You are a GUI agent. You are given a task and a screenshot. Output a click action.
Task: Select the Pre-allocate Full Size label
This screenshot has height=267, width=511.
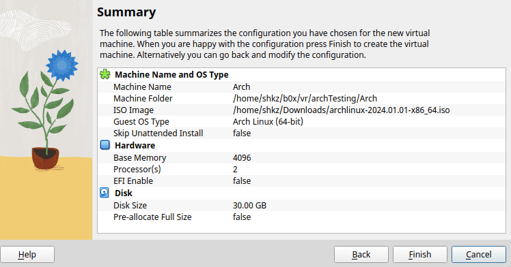(152, 217)
